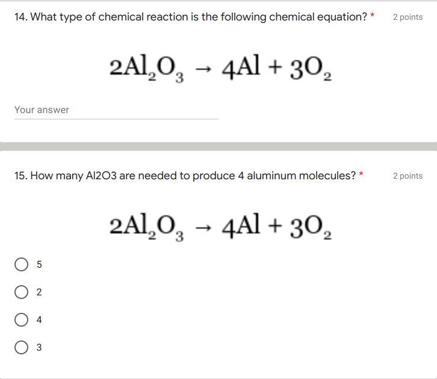Click the reaction arrow in question 15's equation
Image resolution: width=437 pixels, height=379 pixels.
click(203, 229)
